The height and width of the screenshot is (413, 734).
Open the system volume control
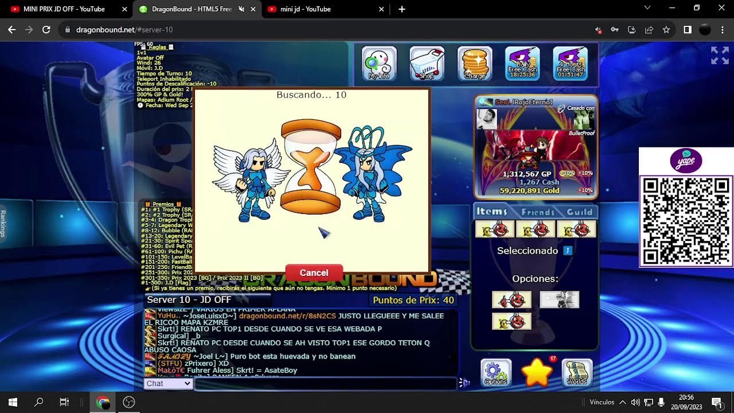pos(635,402)
